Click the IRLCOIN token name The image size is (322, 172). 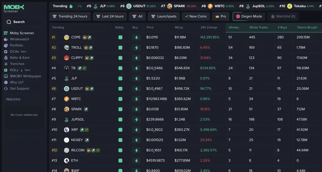[x=78, y=150]
